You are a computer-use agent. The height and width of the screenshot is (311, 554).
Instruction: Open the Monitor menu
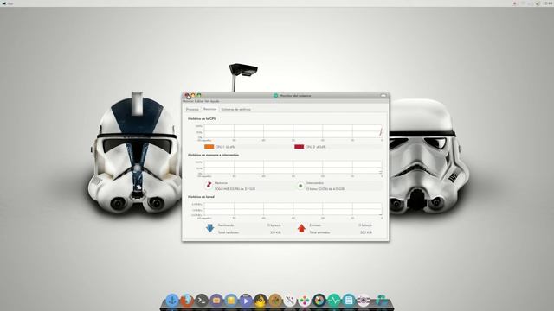189,101
